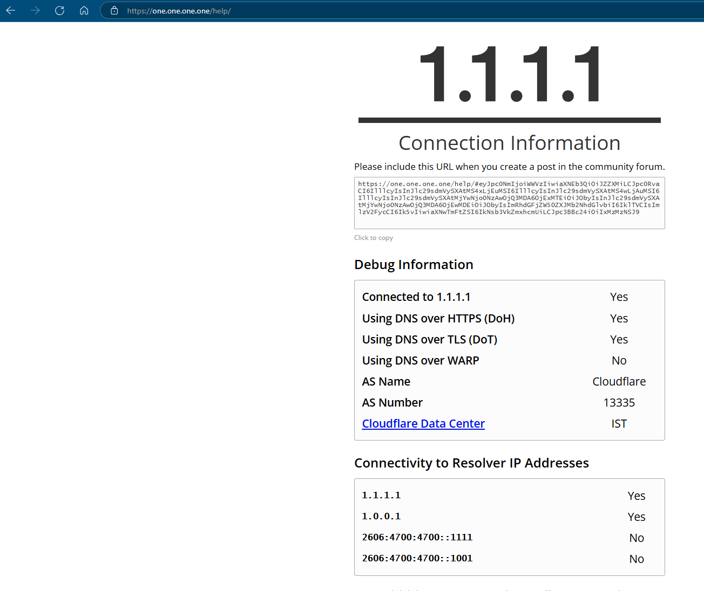The height and width of the screenshot is (591, 704).
Task: Click the data center code 'IST'
Action: [619, 424]
